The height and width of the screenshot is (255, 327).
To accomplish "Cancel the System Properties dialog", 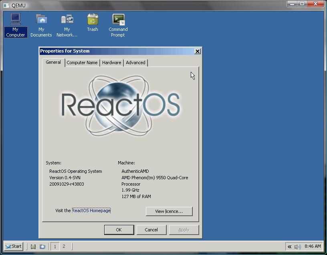I will pos(151,230).
